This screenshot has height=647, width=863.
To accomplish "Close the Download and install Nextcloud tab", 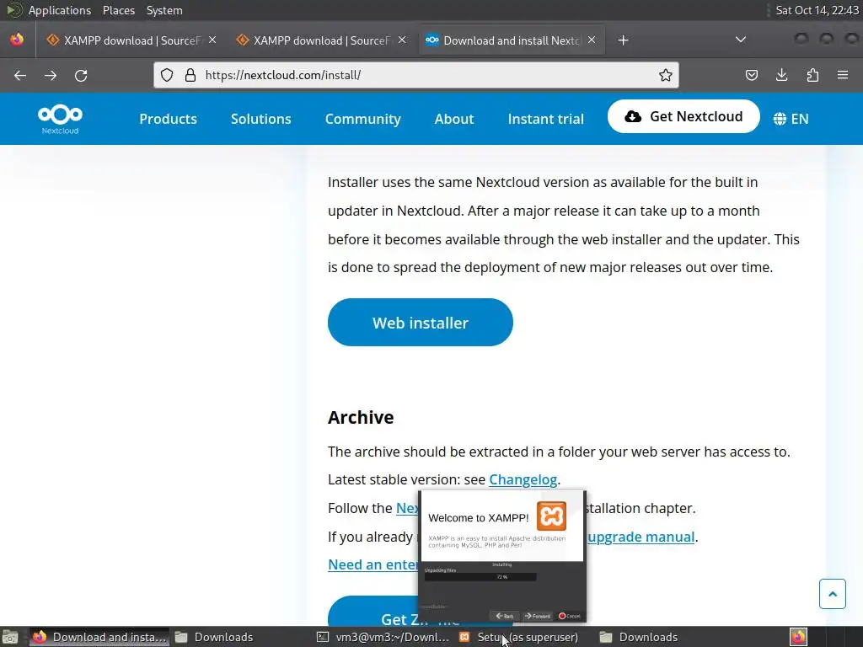I will 592,40.
